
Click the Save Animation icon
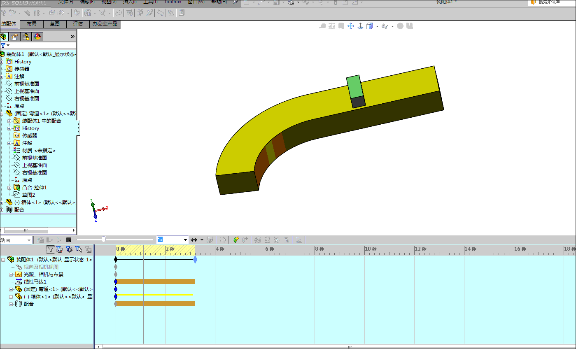click(x=210, y=240)
